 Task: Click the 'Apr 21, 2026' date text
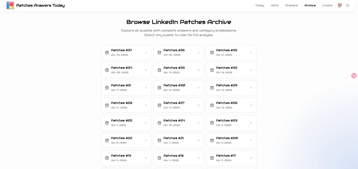pos(224,55)
